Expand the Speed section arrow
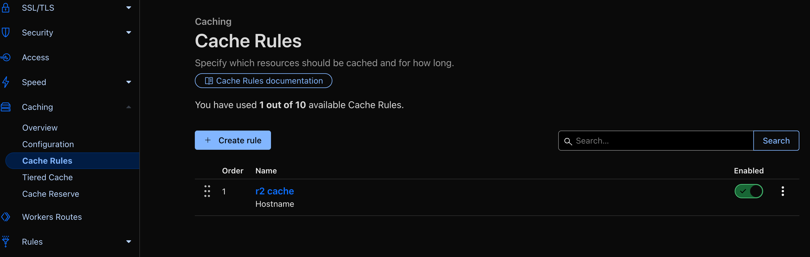Screen dimensions: 810x257 129,82
